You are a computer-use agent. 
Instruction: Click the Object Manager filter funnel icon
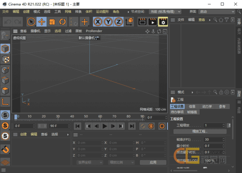[227, 20]
